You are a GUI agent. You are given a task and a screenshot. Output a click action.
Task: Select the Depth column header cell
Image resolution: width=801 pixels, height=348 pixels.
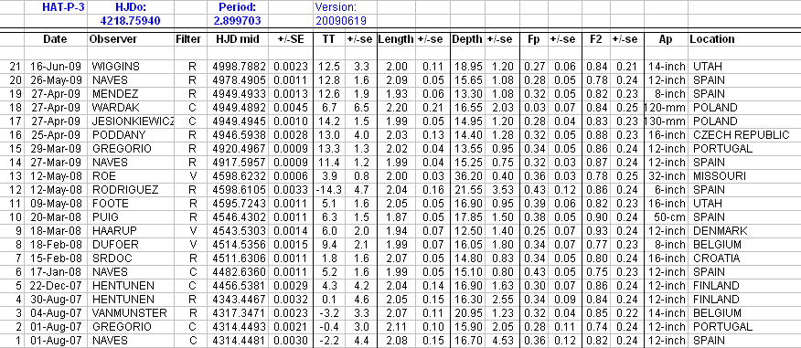(467, 39)
